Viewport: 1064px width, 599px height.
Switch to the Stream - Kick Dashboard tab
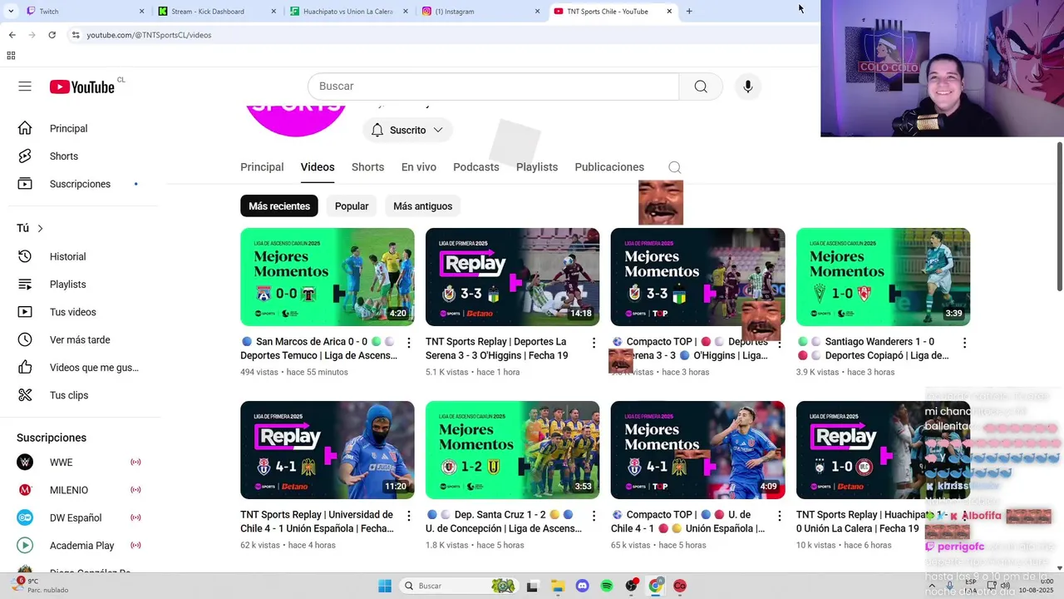pos(216,12)
